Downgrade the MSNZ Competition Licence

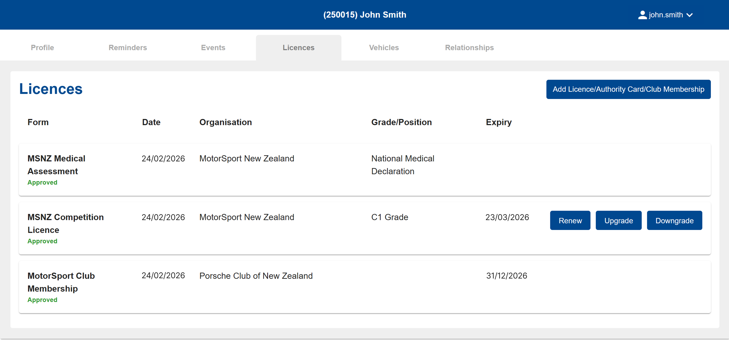click(x=674, y=220)
